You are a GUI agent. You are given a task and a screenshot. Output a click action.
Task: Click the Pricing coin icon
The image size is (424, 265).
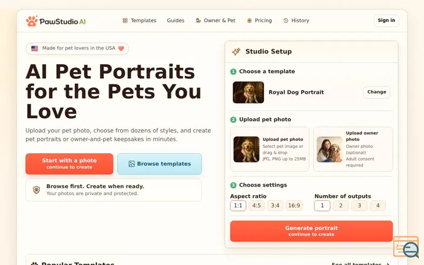tap(249, 21)
